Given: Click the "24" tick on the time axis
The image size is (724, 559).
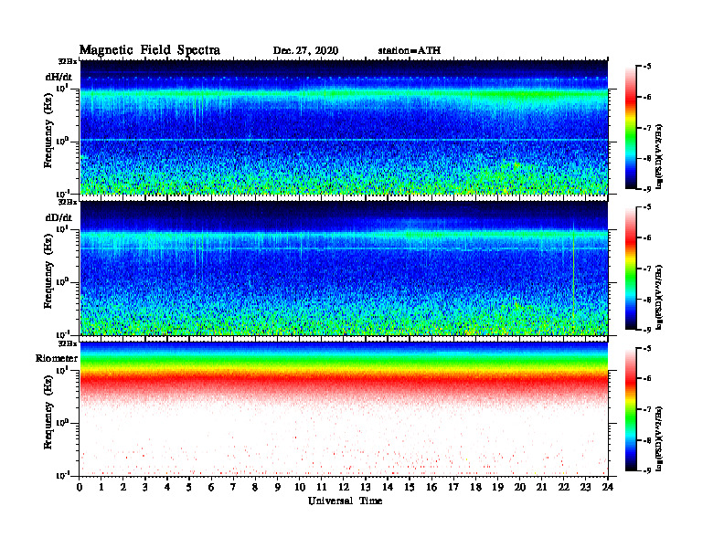Looking at the screenshot, I should [608, 488].
